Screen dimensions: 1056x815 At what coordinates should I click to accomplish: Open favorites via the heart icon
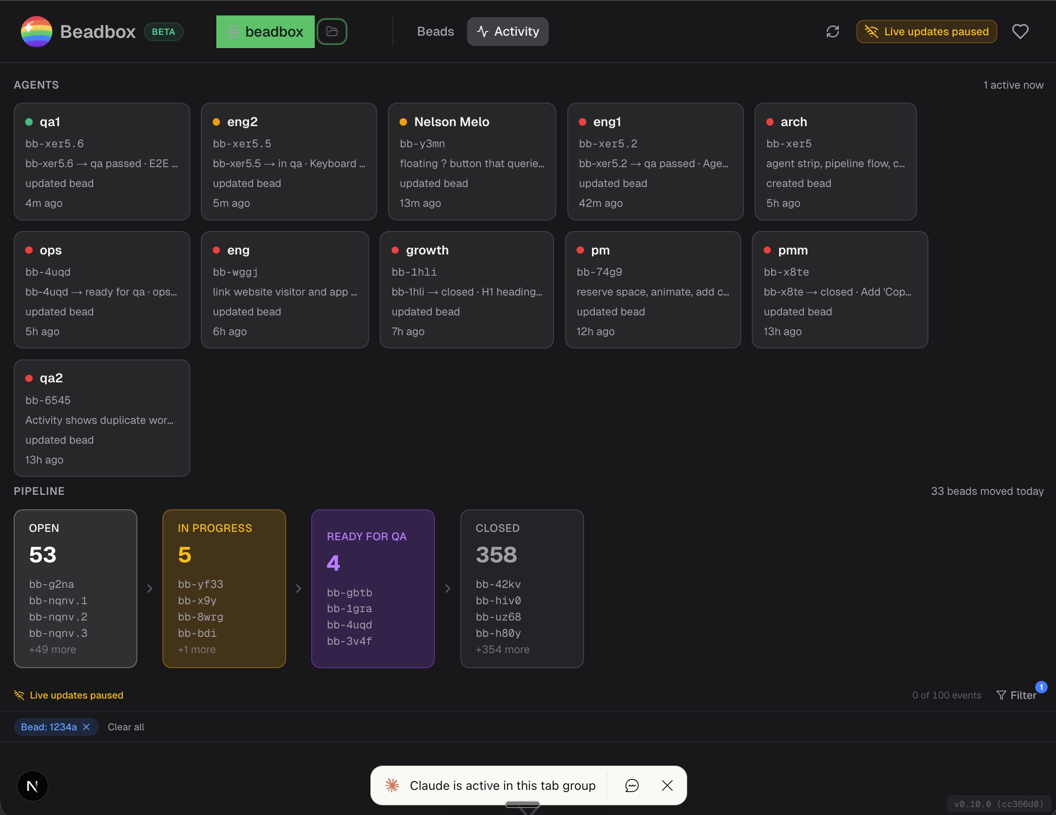(x=1020, y=31)
